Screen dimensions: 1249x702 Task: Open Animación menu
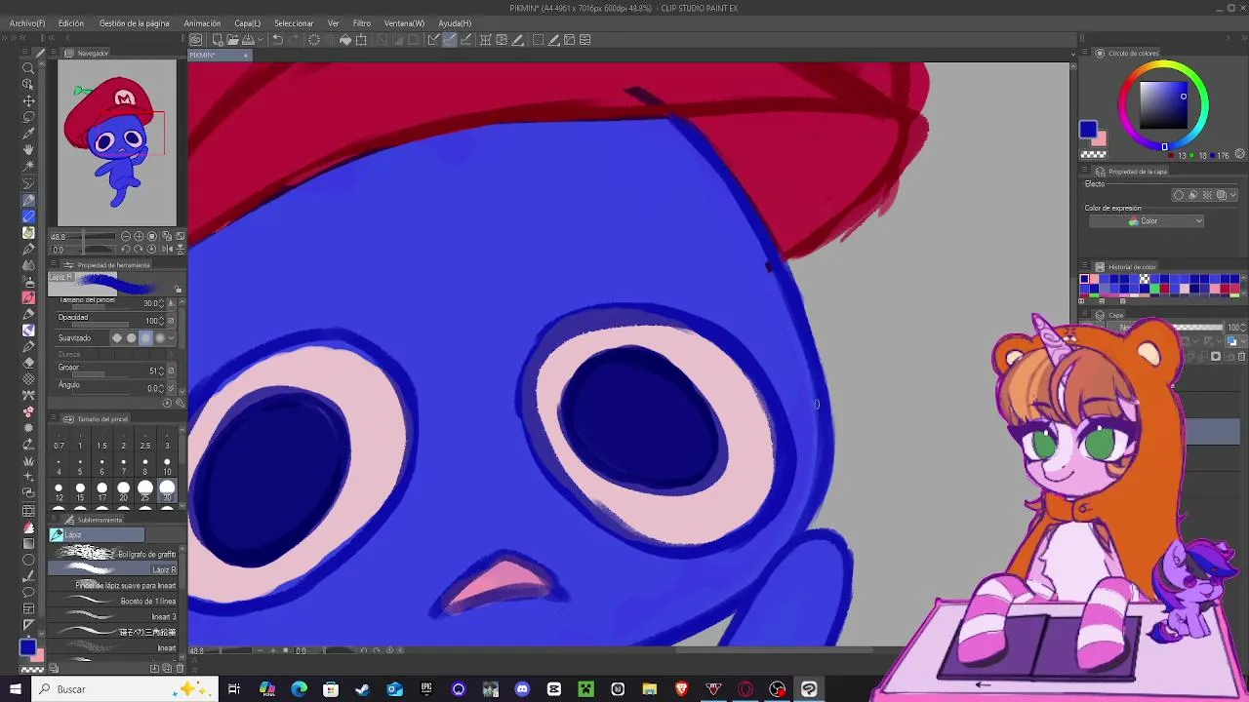point(202,23)
